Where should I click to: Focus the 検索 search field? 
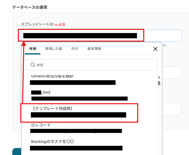(91, 65)
